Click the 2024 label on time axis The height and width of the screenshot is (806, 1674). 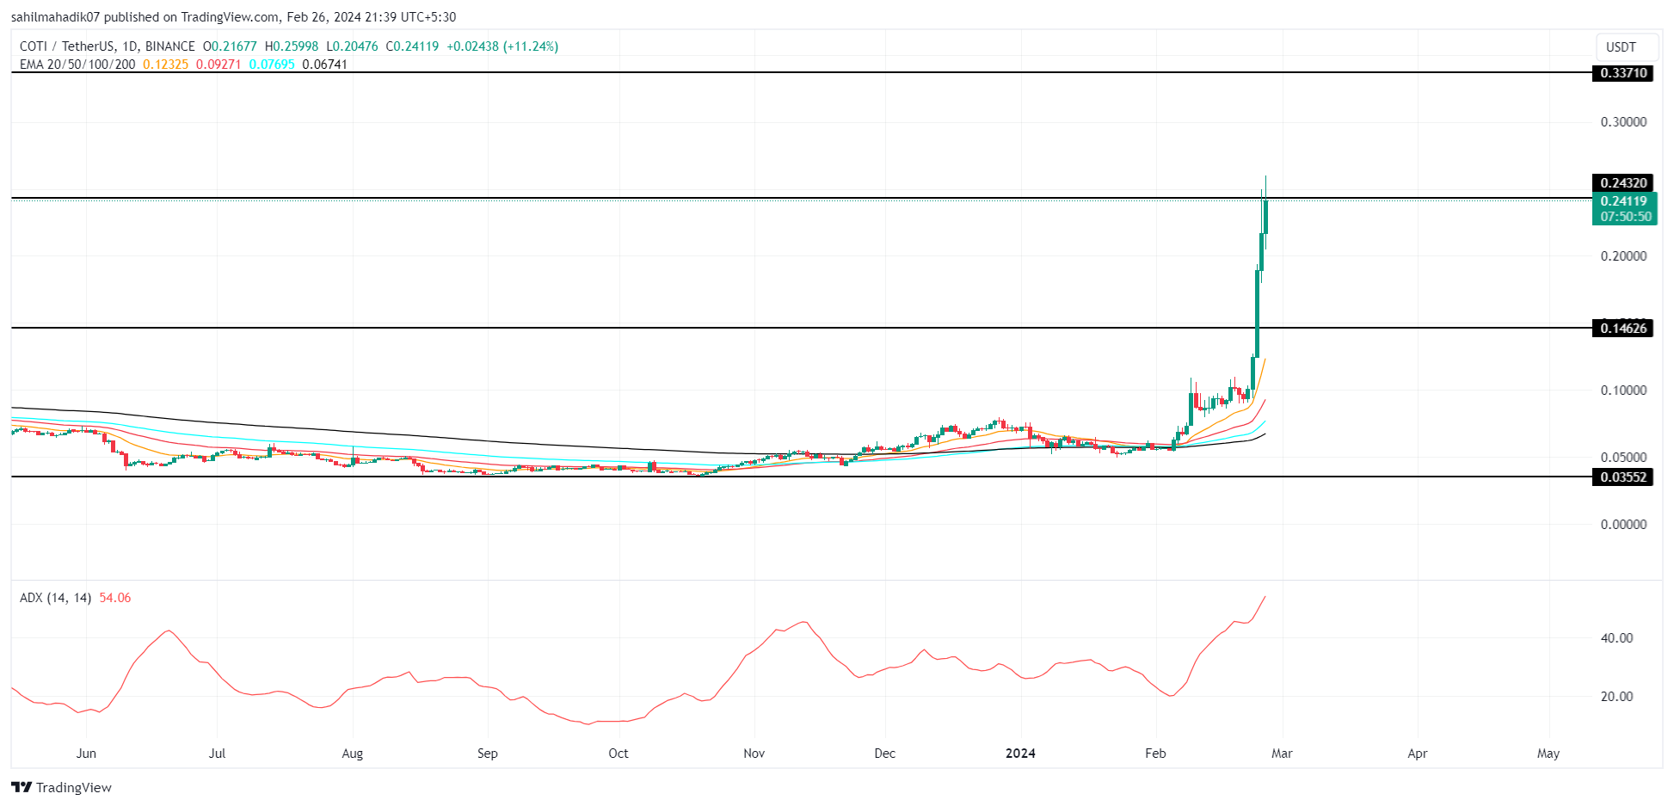[1021, 754]
